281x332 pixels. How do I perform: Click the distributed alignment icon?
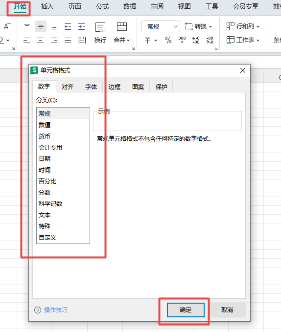click(x=82, y=40)
